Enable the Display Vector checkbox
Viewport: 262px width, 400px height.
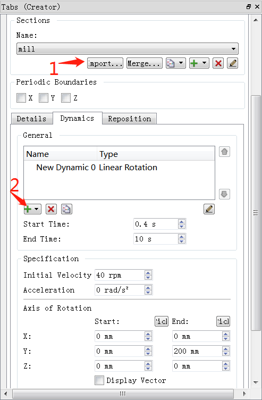(99, 380)
